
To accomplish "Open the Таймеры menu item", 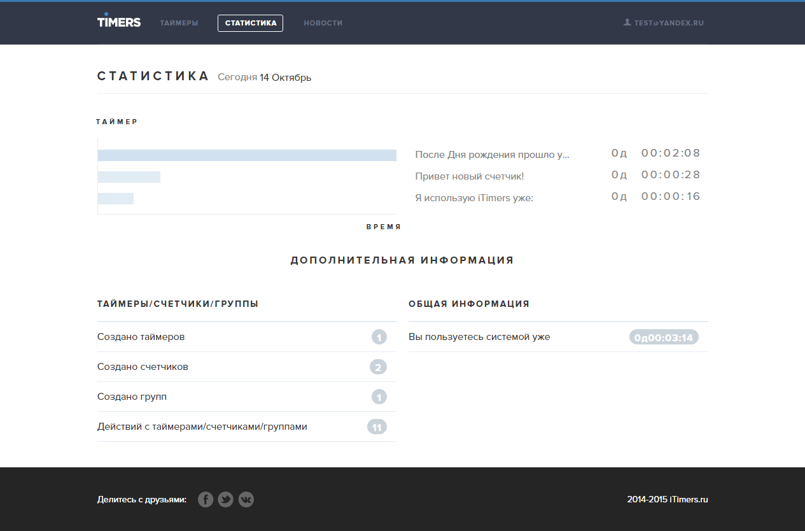I will pyautogui.click(x=179, y=23).
